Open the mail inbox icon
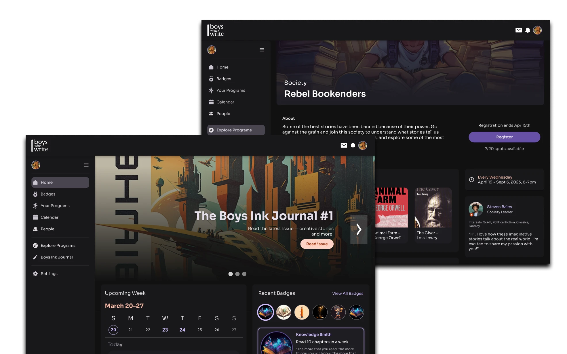Image resolution: width=567 pixels, height=354 pixels. 344,145
